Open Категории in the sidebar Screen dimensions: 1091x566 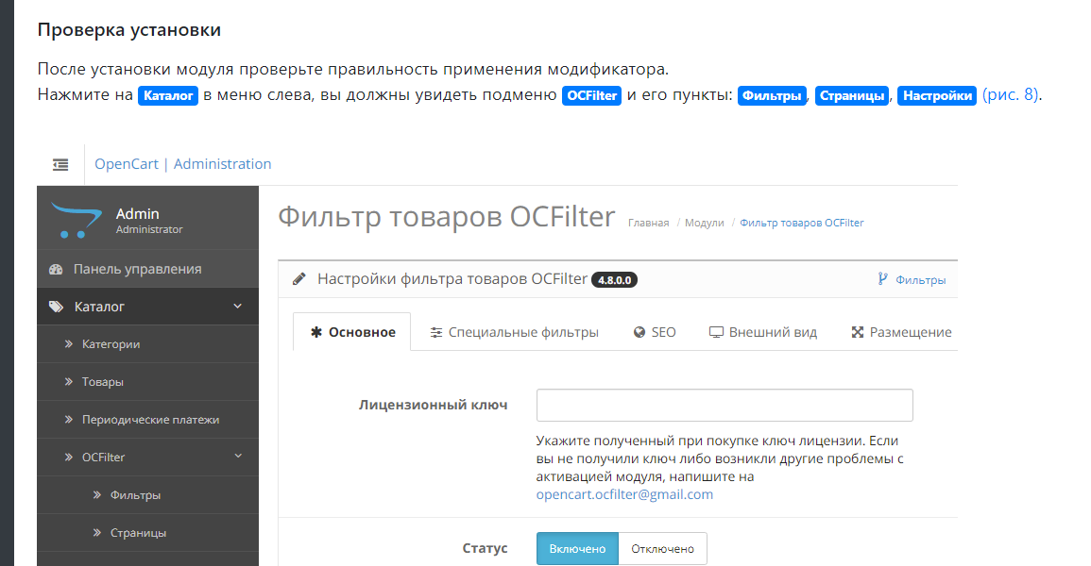tap(147, 344)
